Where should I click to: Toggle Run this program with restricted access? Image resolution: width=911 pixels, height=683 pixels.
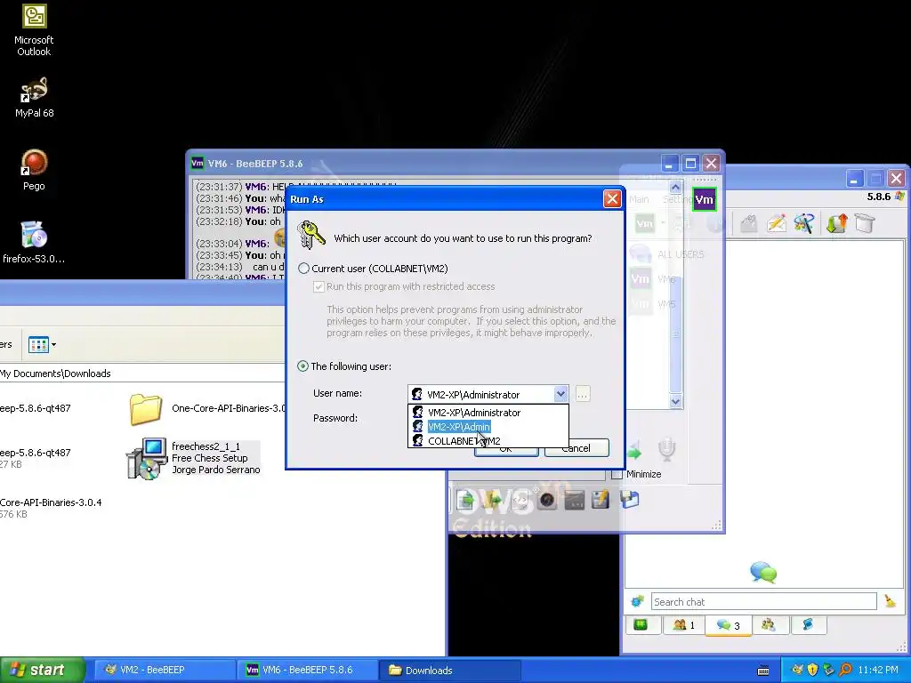click(318, 286)
